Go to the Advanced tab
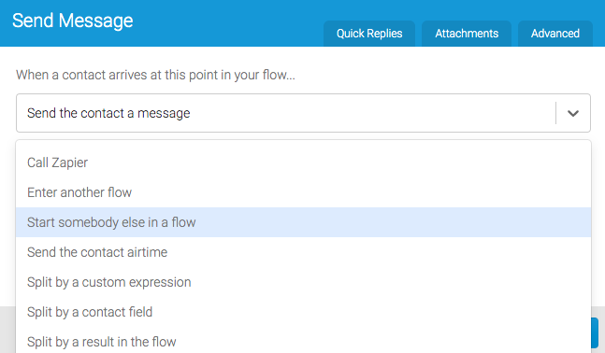Screen dimensions: 605x353 point(555,34)
